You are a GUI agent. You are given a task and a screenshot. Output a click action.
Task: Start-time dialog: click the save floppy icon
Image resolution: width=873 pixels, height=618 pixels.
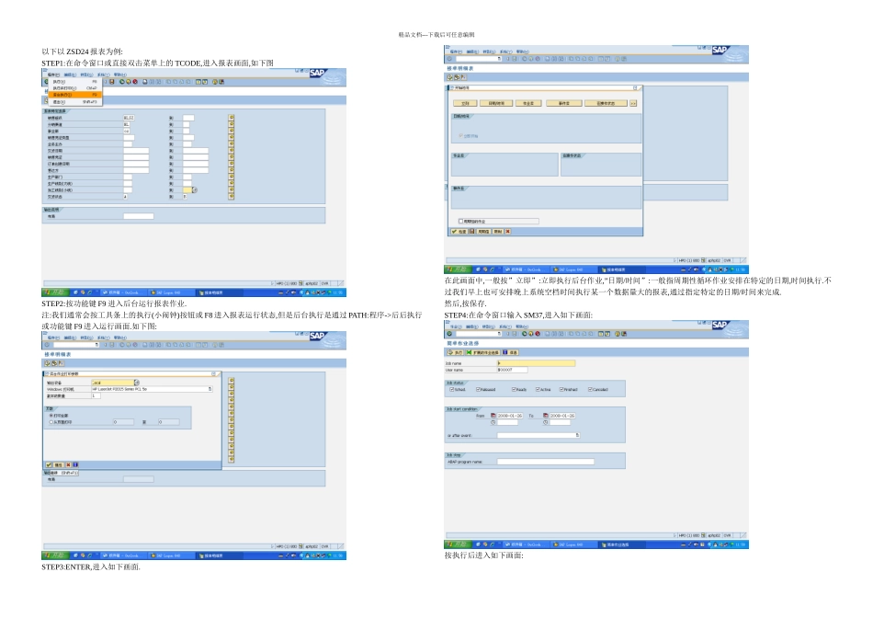tap(472, 231)
